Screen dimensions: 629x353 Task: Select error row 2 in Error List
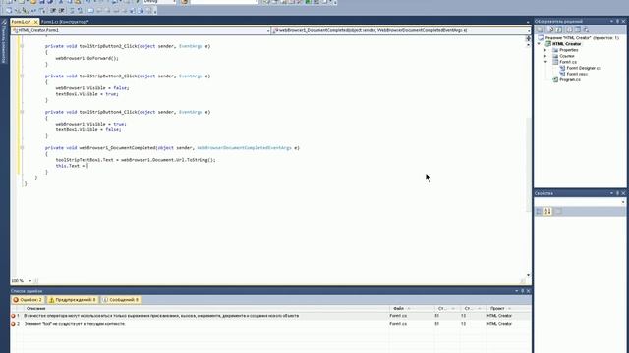pos(271,324)
